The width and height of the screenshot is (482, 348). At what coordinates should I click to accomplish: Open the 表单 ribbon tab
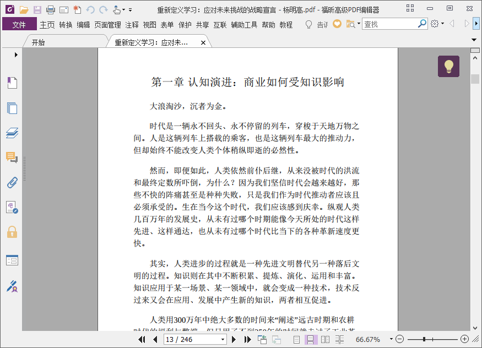[x=167, y=25]
